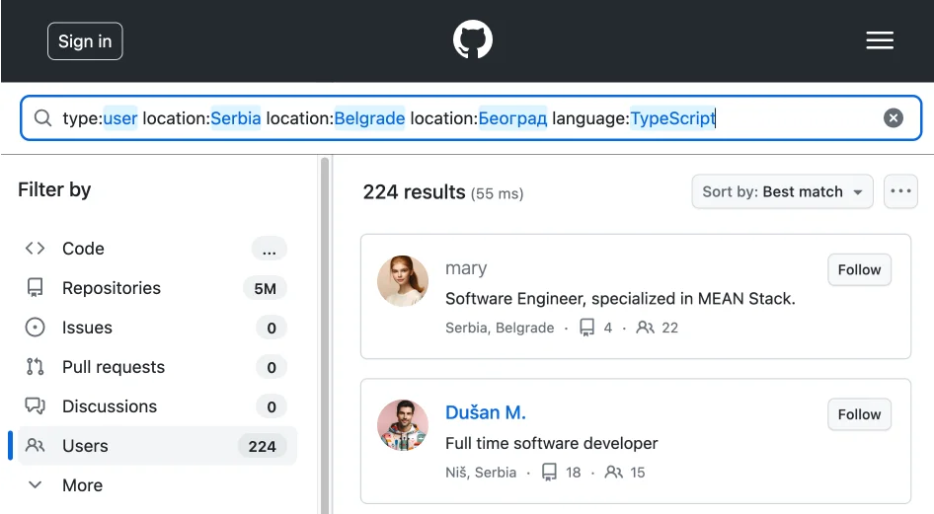Open the hamburger navigation menu
The height and width of the screenshot is (514, 934).
coord(879,40)
